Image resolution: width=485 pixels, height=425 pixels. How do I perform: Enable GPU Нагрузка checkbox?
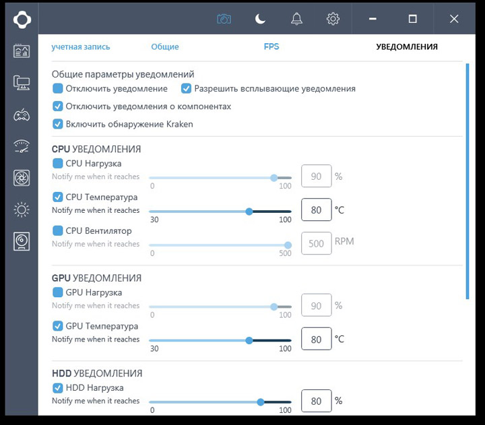tap(57, 292)
